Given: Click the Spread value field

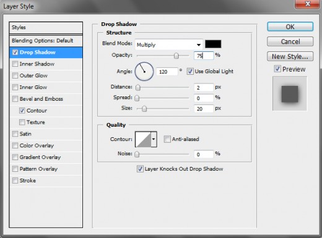Looking at the screenshot, I should 204,98.
